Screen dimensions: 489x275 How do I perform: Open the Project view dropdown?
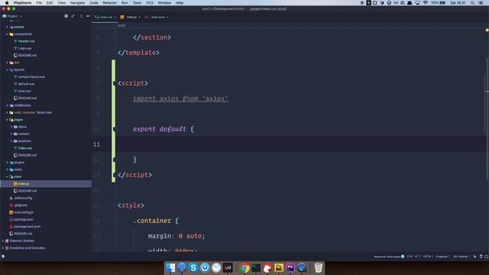[x=12, y=16]
